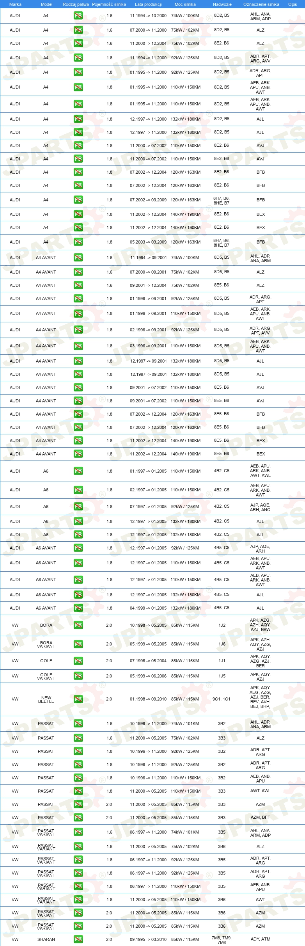Click fuel icon for A4 1.8 11.1994 -> 11.2000 row

coord(78,58)
